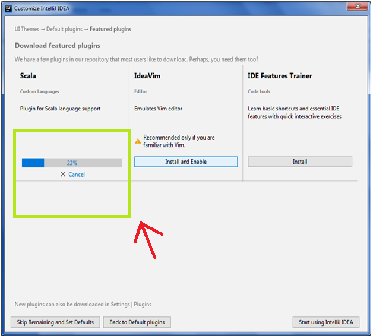Viewport: 373px width, 336px height.
Task: Click the UI Themes breadcrumb step
Action: pyautogui.click(x=27, y=29)
